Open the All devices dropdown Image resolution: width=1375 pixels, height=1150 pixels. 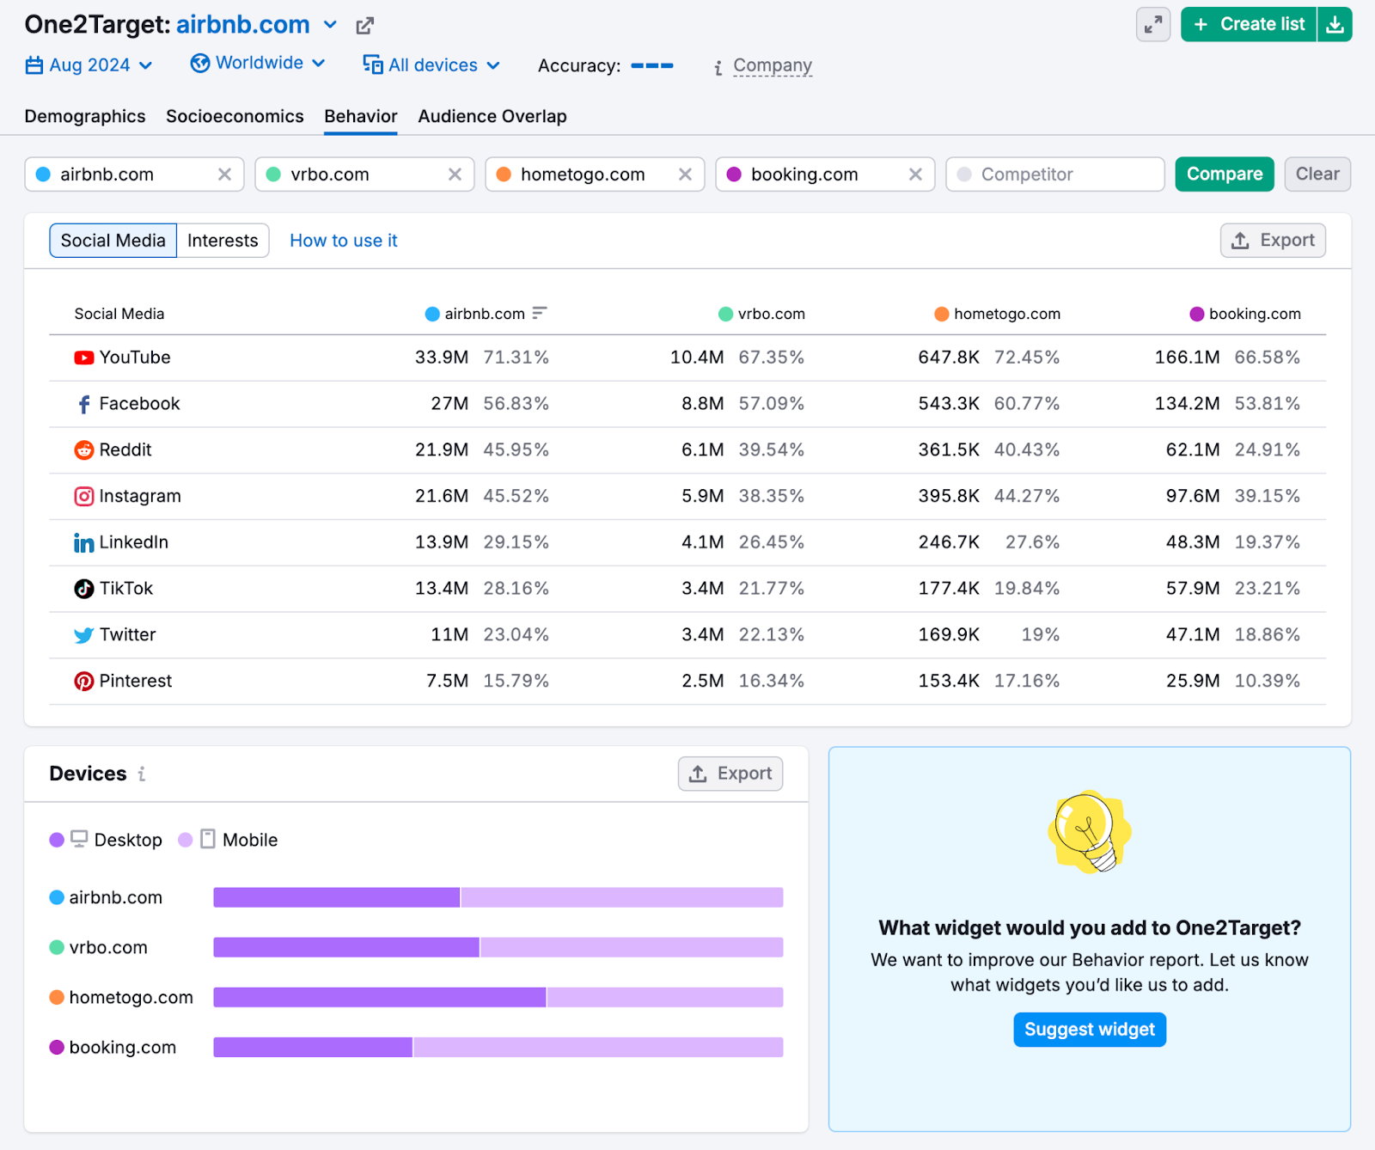click(431, 65)
